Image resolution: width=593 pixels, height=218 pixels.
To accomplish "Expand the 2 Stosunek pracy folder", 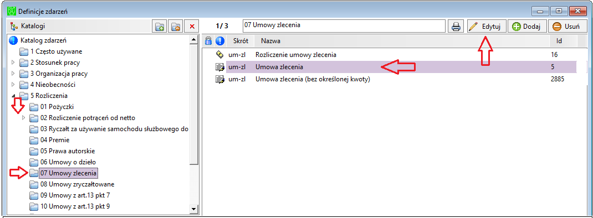I will [x=13, y=63].
